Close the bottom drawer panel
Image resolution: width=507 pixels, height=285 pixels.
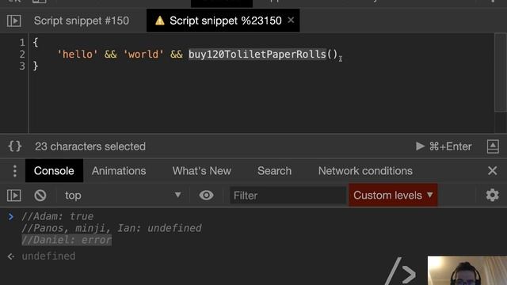[492, 171]
